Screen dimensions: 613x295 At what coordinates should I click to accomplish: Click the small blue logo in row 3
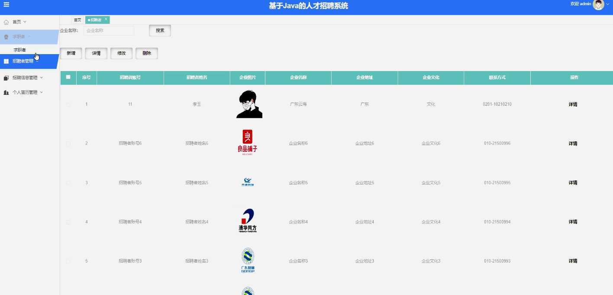coord(248,182)
